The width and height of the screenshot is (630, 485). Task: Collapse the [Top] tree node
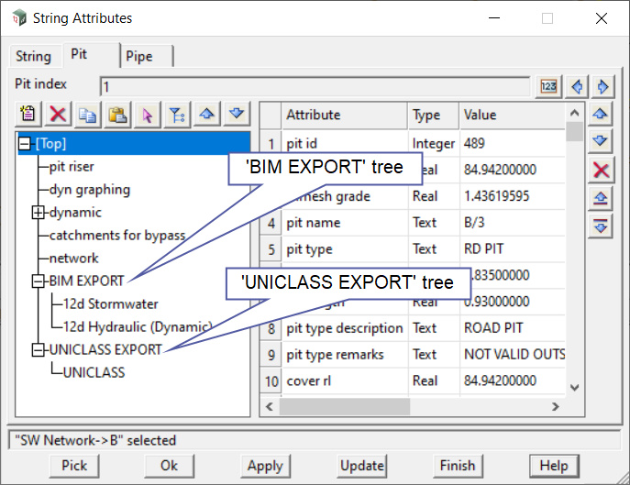tap(25, 144)
